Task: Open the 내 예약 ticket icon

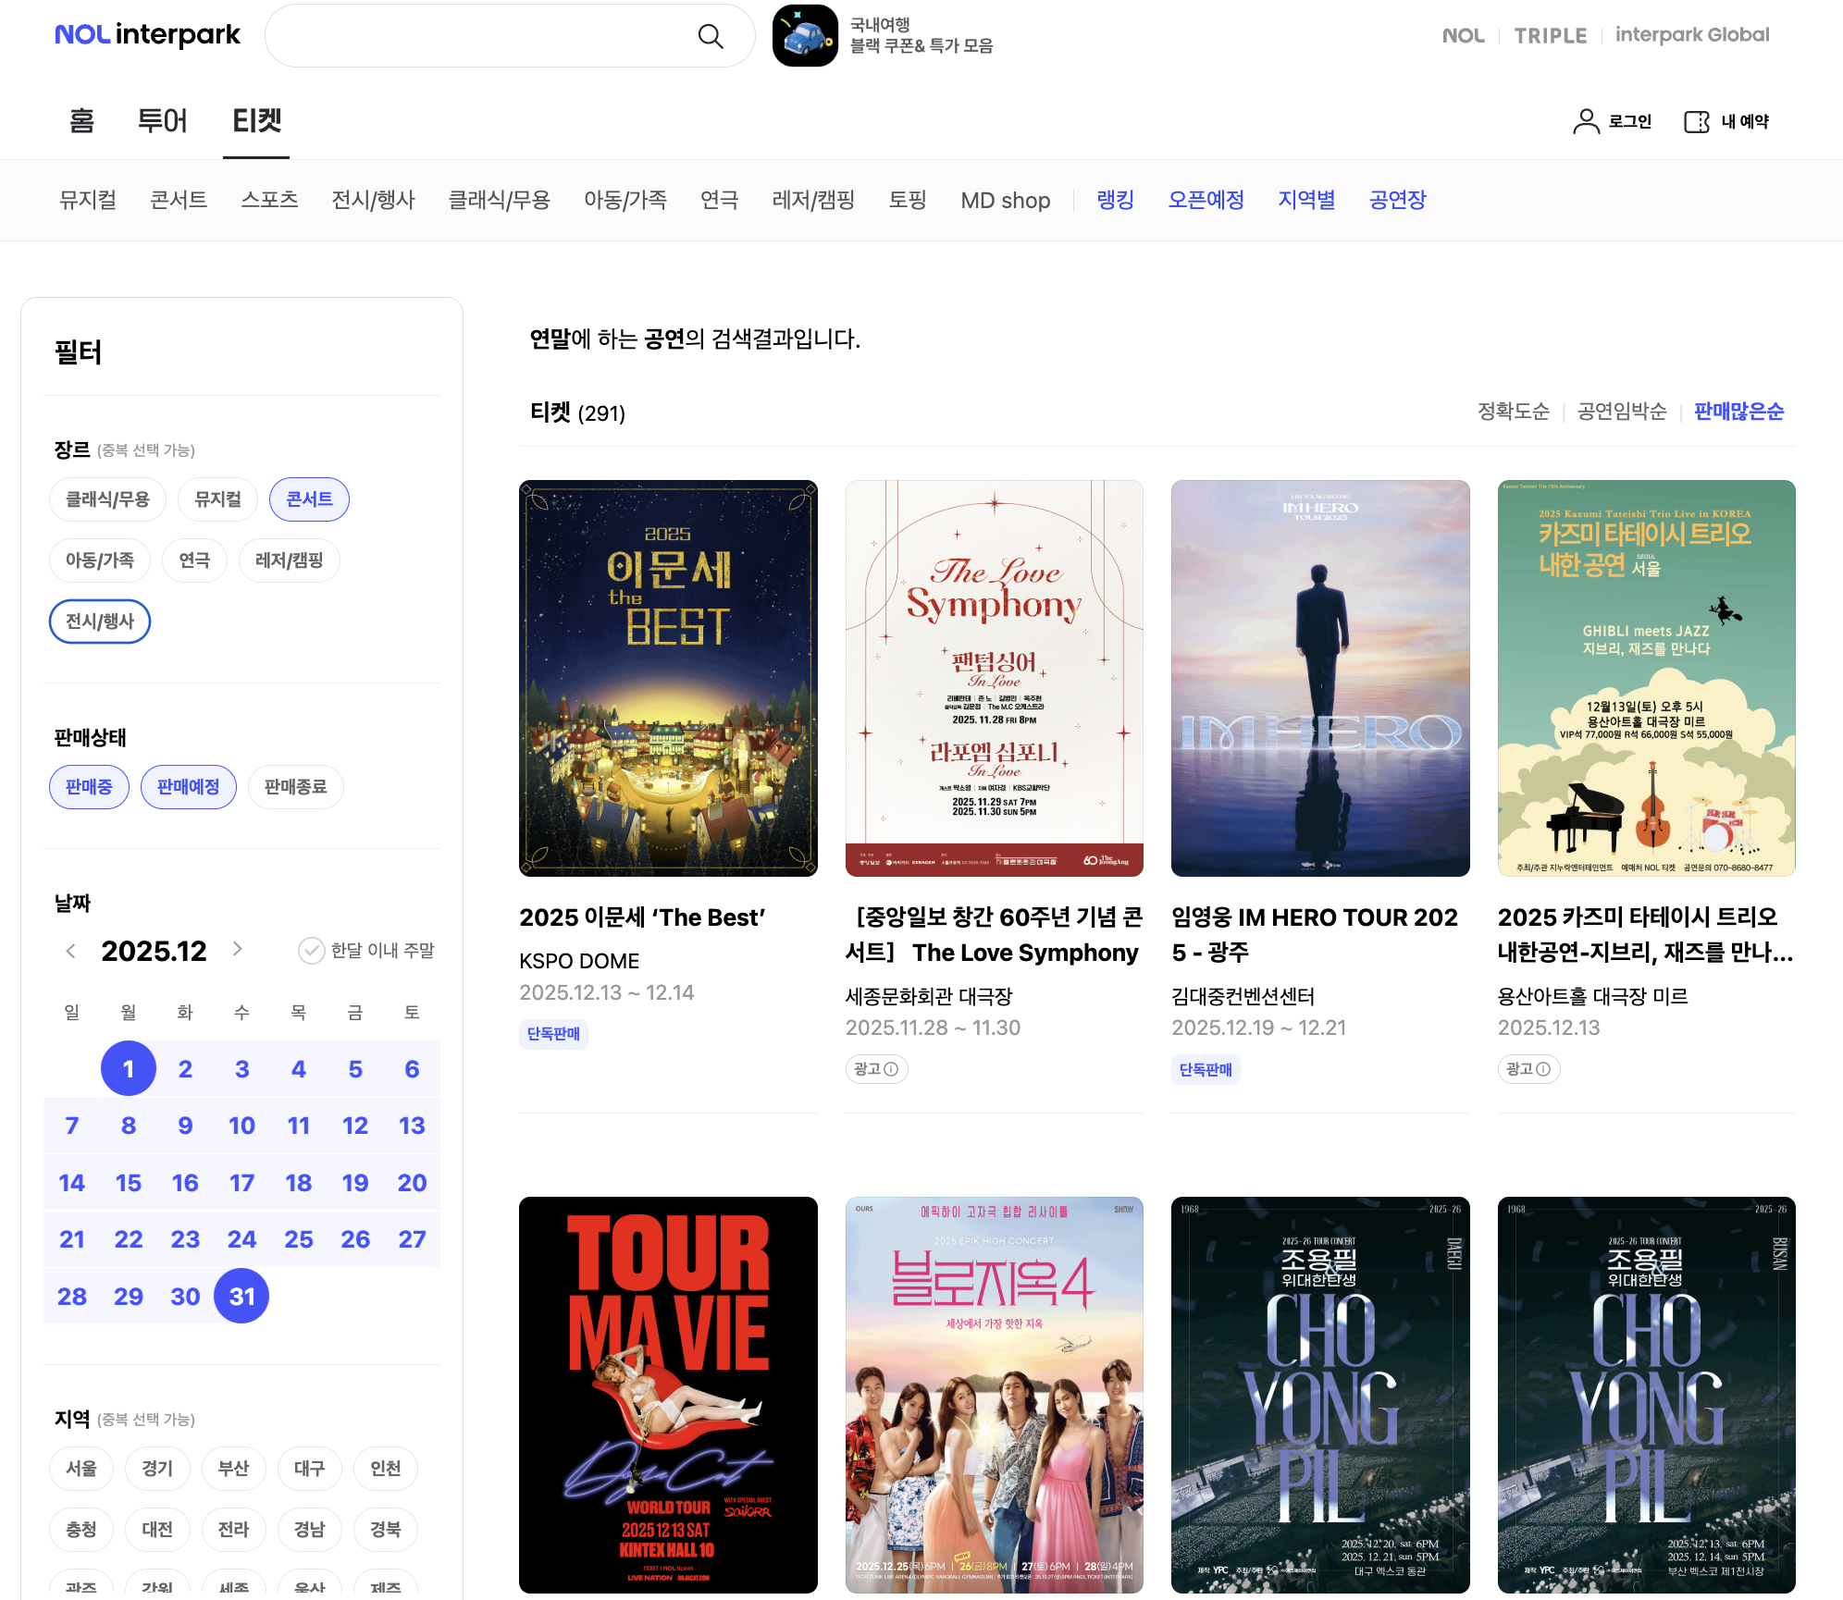Action: 1697,121
